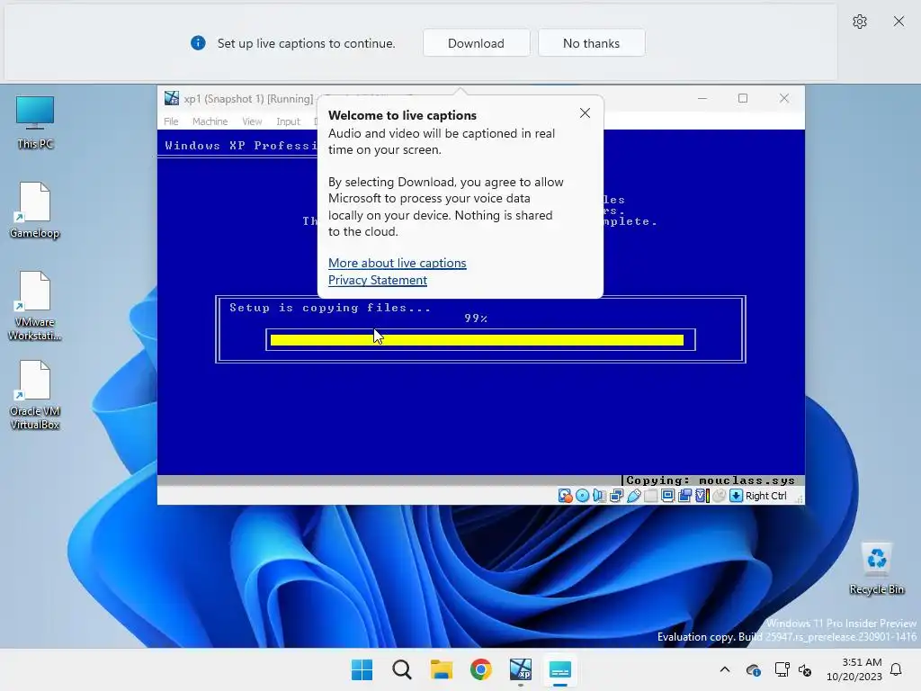Open File Explorer from taskbar
Image resolution: width=921 pixels, height=691 pixels.
tap(441, 669)
